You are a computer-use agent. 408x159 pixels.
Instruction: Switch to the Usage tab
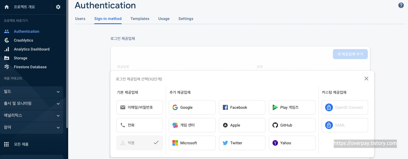(164, 19)
